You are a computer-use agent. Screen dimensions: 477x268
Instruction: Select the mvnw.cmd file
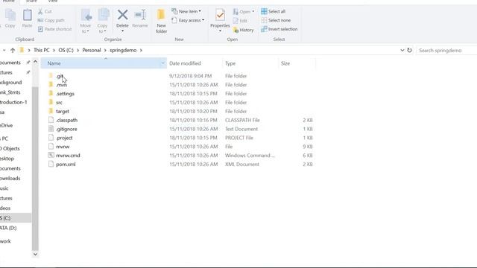pyautogui.click(x=68, y=156)
